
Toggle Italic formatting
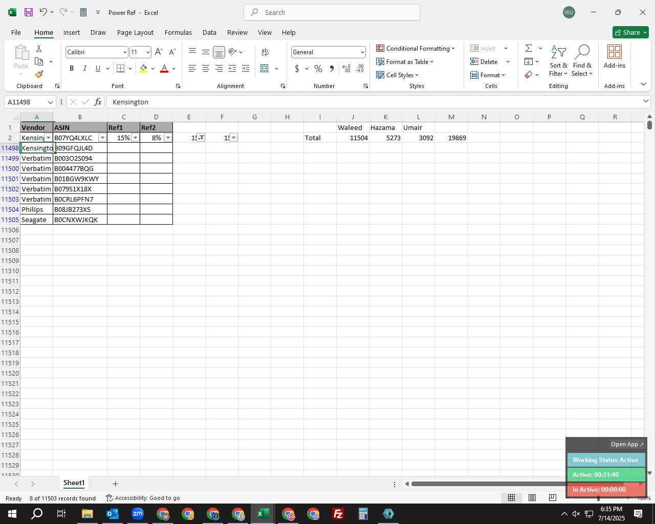(85, 69)
